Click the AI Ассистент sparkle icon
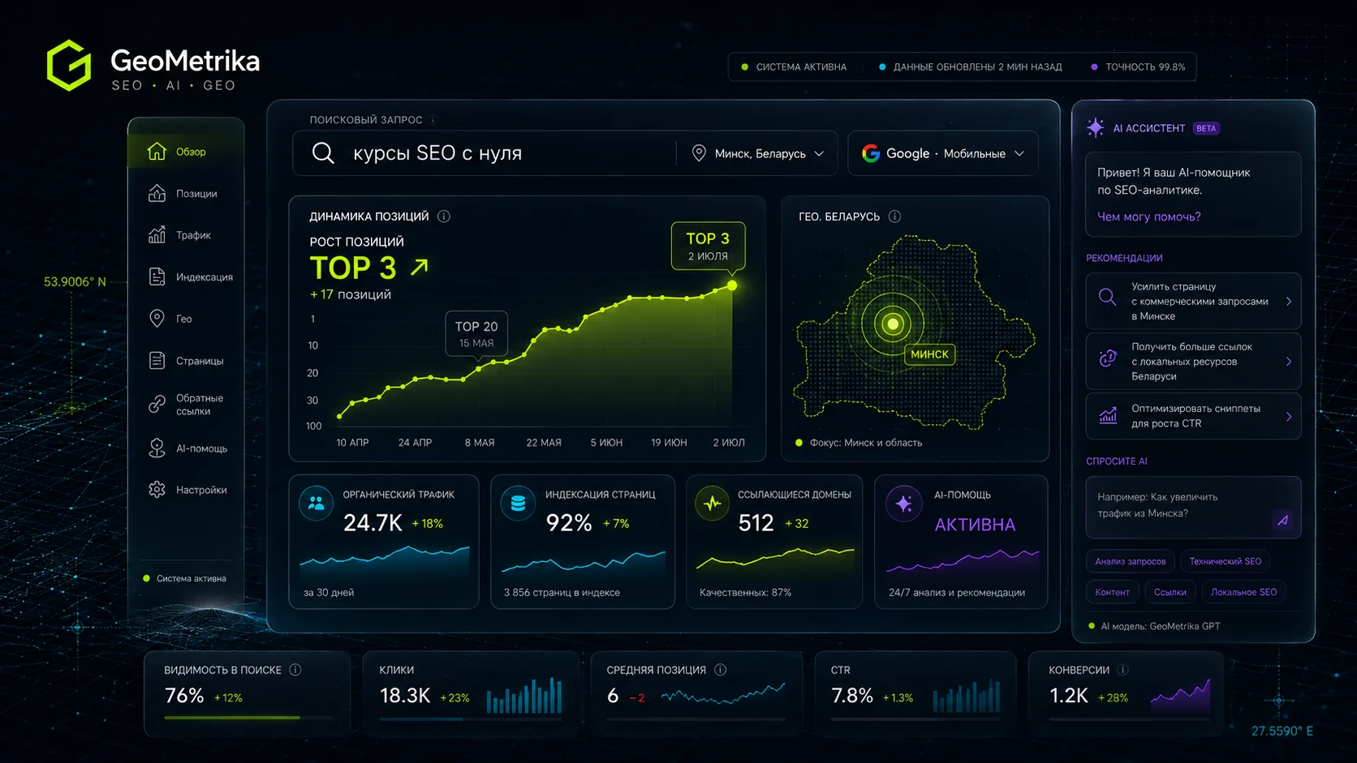 click(1096, 127)
